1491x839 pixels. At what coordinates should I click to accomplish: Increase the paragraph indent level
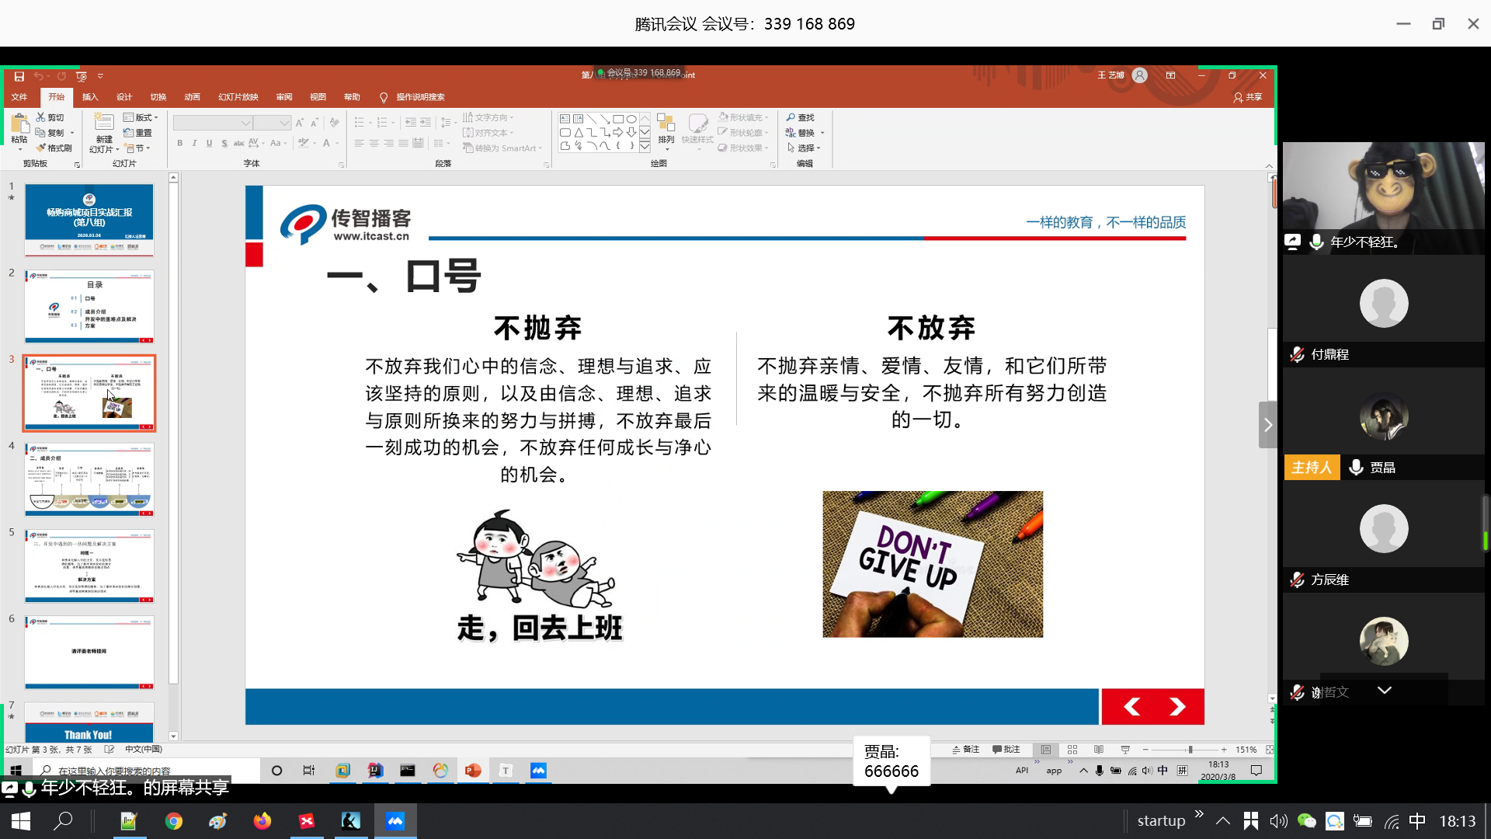tap(426, 123)
